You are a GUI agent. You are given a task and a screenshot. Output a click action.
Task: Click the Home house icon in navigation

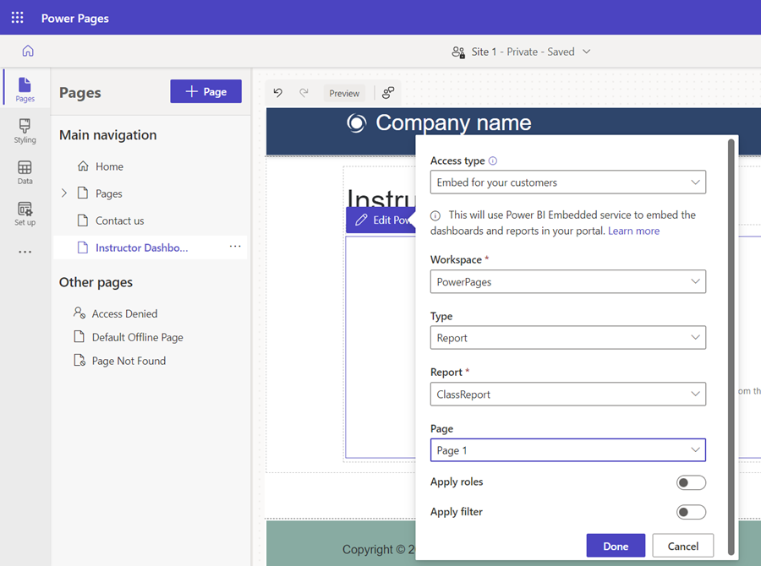coord(83,166)
